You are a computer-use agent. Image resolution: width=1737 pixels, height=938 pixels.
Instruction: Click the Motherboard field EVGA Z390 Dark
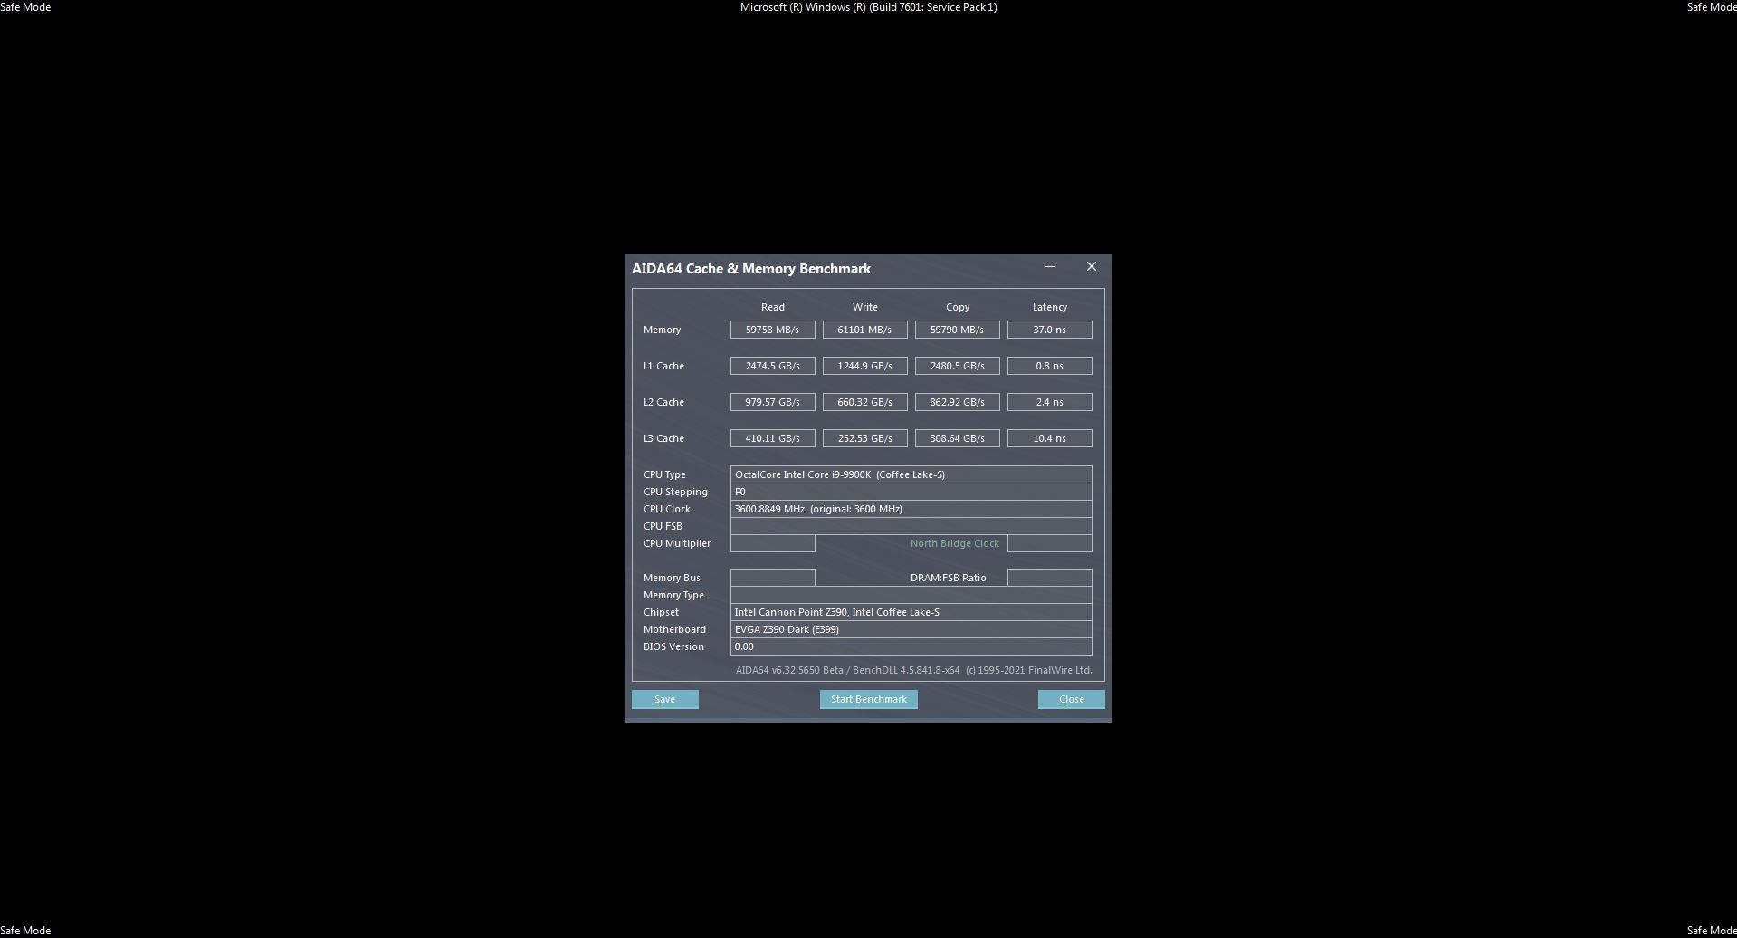pos(911,629)
